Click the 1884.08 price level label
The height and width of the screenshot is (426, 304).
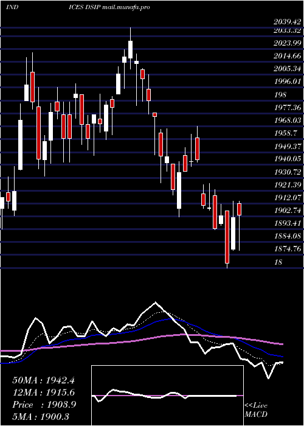coord(287,236)
